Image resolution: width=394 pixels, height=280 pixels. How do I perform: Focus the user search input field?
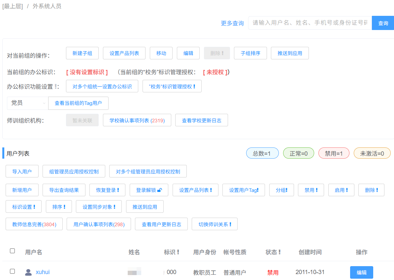click(x=310, y=23)
